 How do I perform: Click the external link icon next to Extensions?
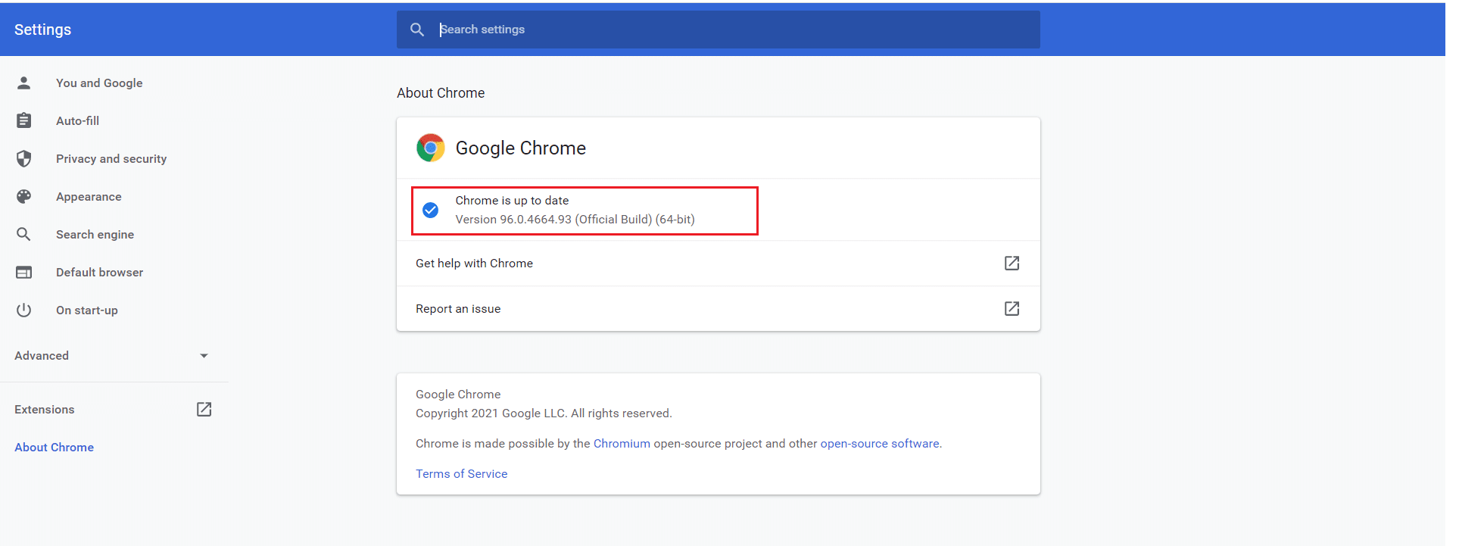tap(204, 409)
